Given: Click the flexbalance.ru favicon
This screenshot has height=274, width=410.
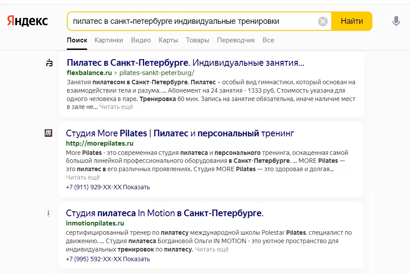Looking at the screenshot, I should (x=49, y=63).
